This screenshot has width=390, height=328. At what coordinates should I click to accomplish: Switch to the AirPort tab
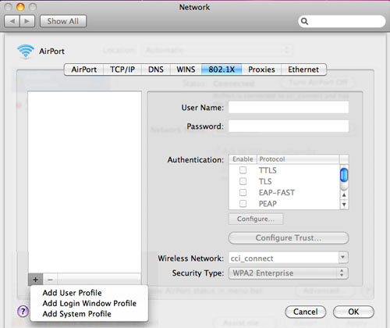(x=83, y=70)
